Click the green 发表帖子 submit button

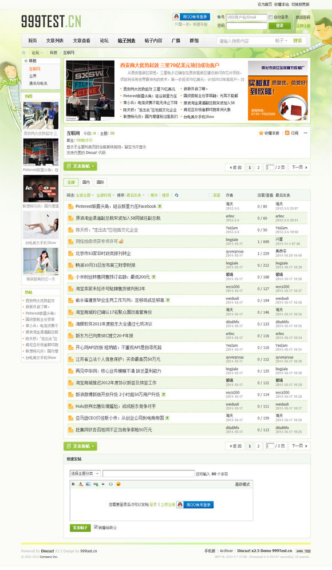(80, 528)
